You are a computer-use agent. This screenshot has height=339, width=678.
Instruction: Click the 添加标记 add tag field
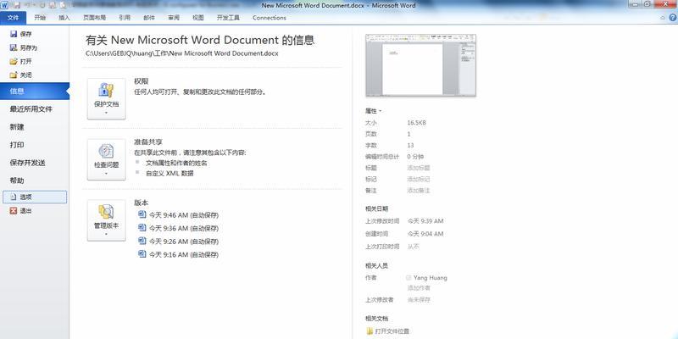coord(418,179)
